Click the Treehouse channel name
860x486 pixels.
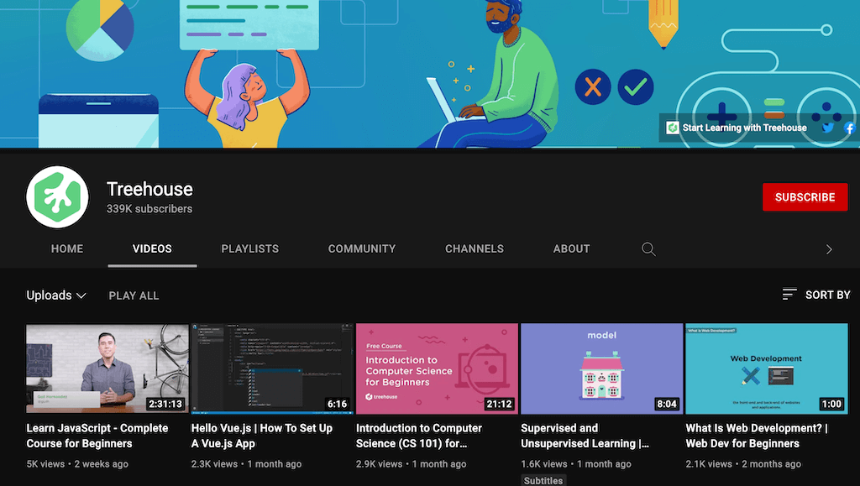149,189
